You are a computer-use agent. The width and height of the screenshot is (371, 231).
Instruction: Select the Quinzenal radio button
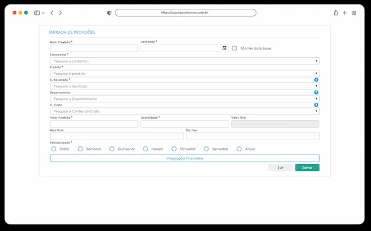pos(112,149)
